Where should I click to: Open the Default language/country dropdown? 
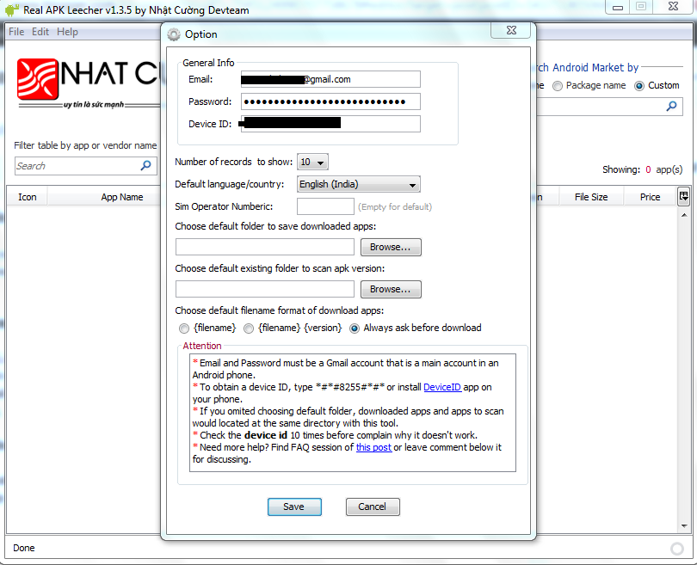[358, 184]
